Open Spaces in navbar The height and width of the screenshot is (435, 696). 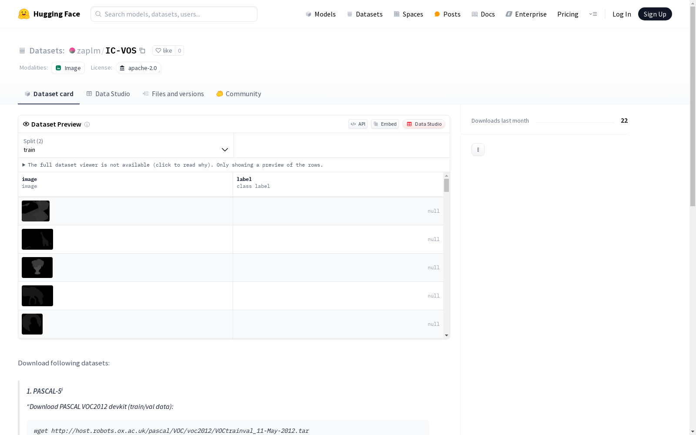(408, 14)
